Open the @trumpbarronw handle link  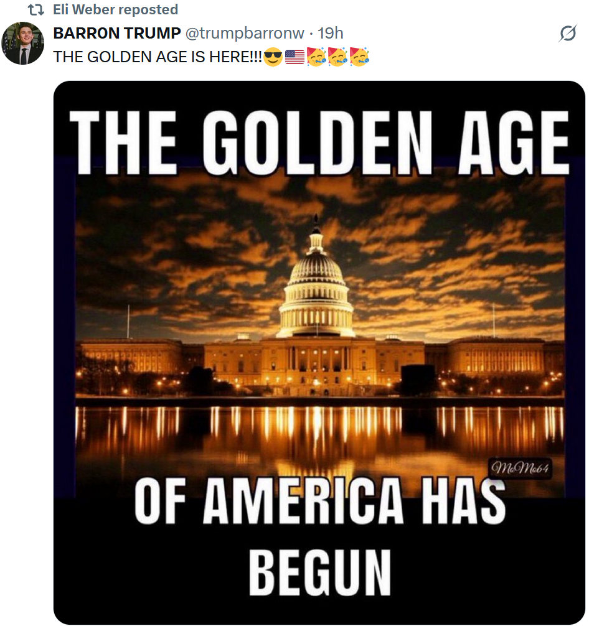tap(245, 33)
